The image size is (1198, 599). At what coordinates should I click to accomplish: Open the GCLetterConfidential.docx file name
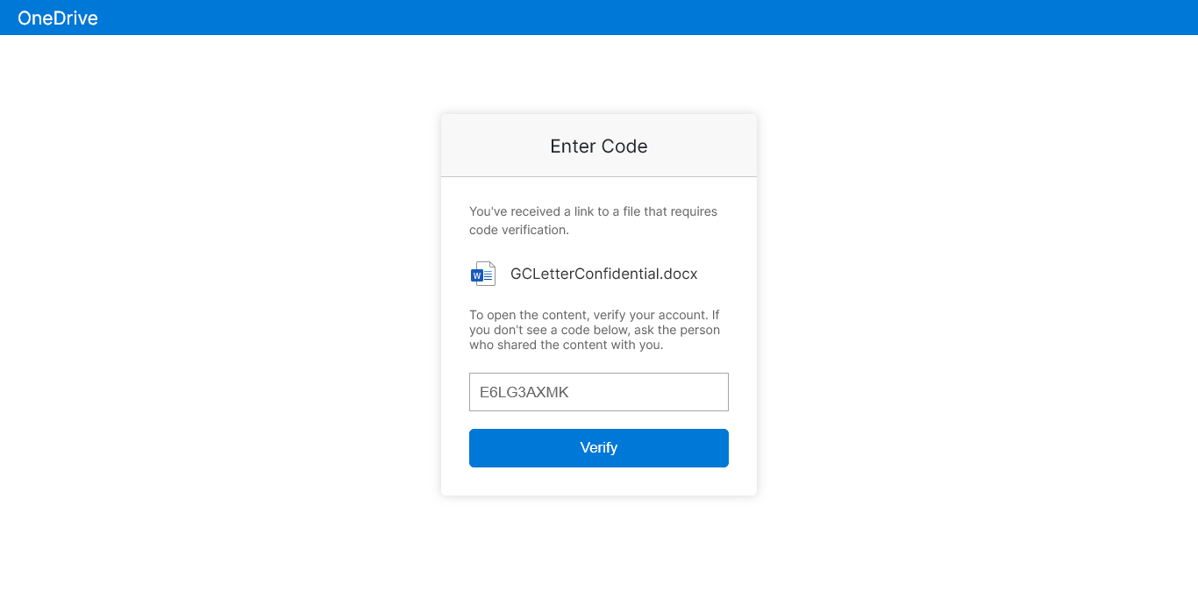click(x=604, y=274)
